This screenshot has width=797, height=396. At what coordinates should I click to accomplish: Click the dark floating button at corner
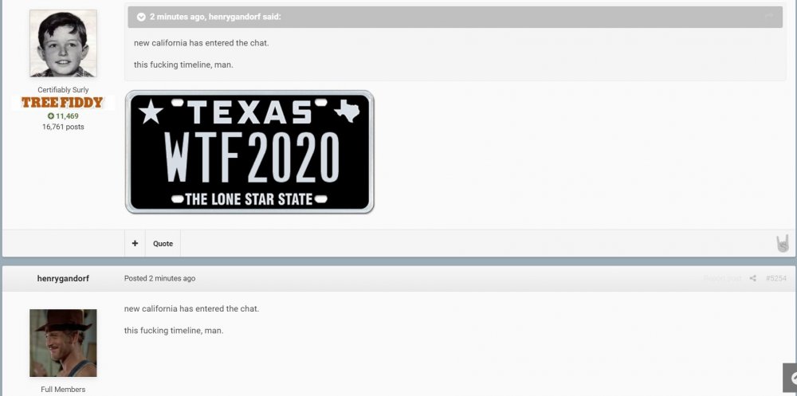point(790,378)
